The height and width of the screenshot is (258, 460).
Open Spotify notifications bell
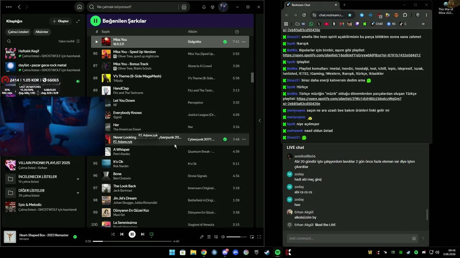click(204, 7)
